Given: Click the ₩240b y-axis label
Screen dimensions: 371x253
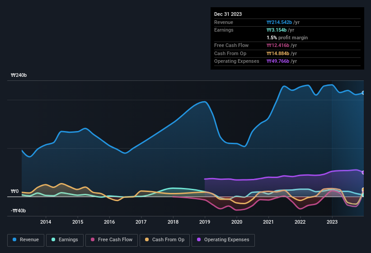Looking at the screenshot, I should [19, 75].
